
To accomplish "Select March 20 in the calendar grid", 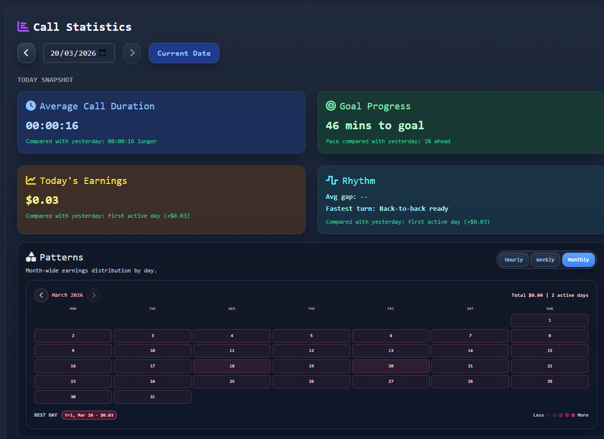I will (391, 366).
